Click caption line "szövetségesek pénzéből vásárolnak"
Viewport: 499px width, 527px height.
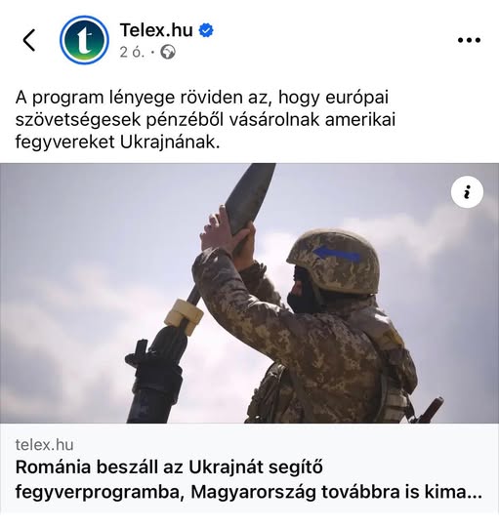pos(167,120)
